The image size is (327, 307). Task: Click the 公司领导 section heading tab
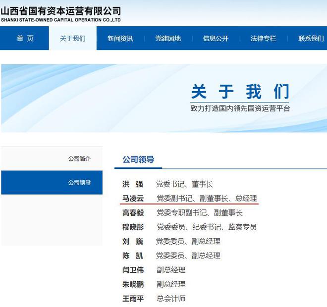pyautogui.click(x=138, y=159)
